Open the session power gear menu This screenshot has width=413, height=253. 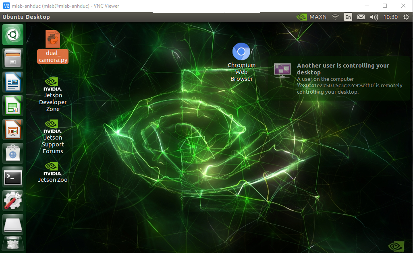(406, 17)
